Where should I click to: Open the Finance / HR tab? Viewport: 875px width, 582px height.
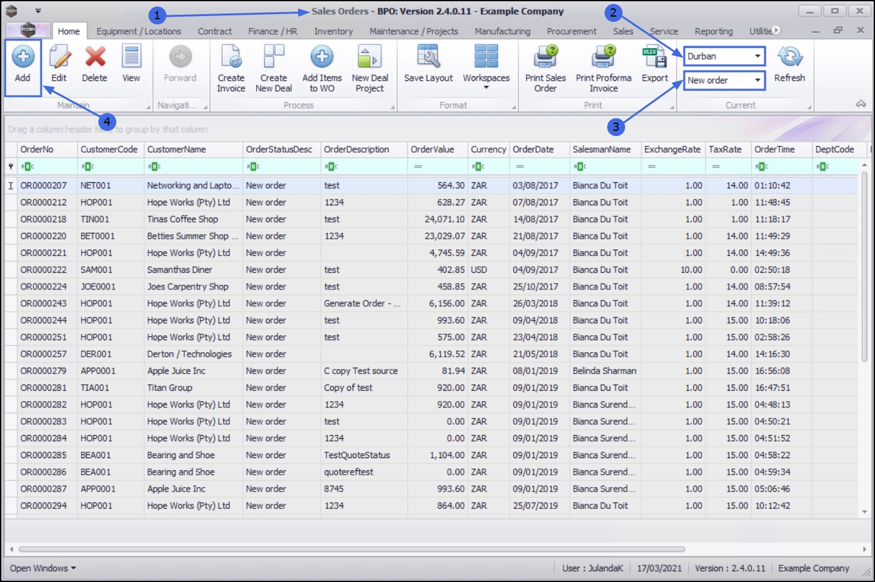click(x=273, y=31)
